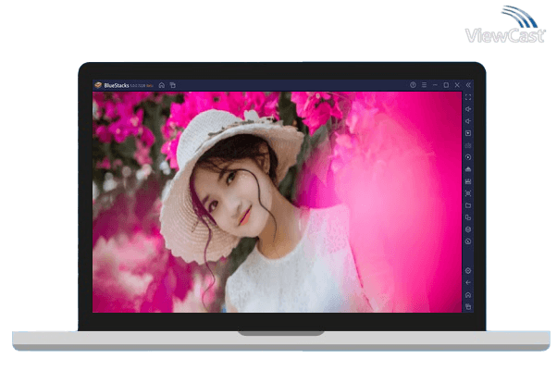Screen dimensions: 557x383
Task: Open the multi-instance manager overlapping squares icon
Action: (468, 217)
